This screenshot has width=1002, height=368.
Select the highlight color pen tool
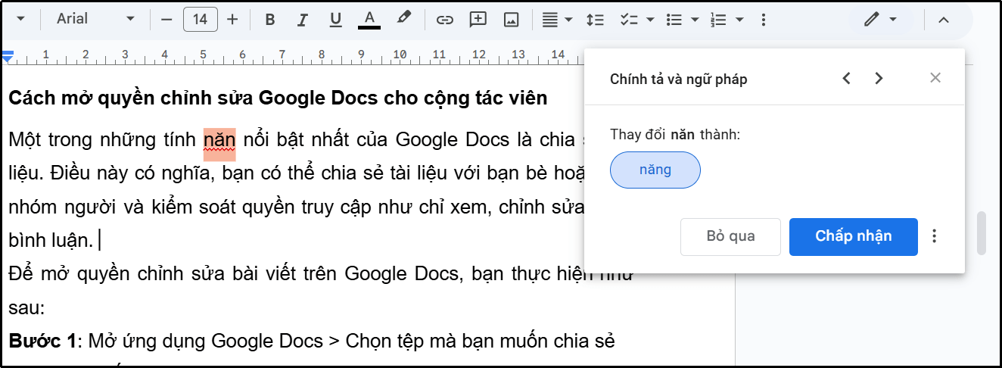[x=403, y=19]
